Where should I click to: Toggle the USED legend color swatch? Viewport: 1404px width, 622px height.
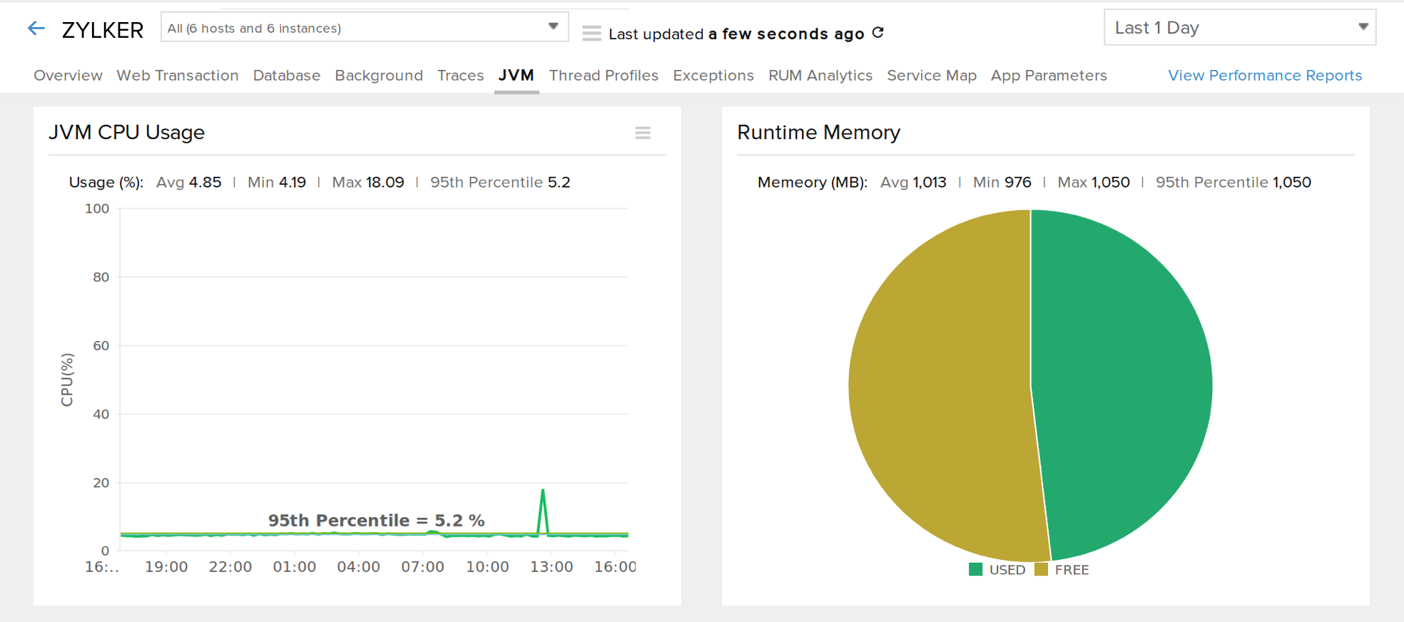(976, 569)
